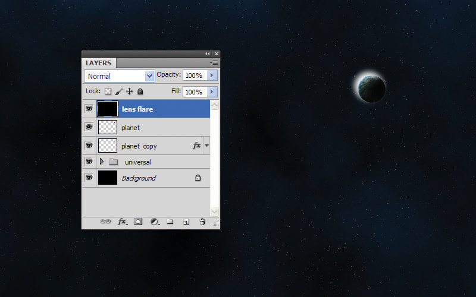Image resolution: width=476 pixels, height=297 pixels.
Task: Open the Layers panel options menu
Action: [214, 63]
